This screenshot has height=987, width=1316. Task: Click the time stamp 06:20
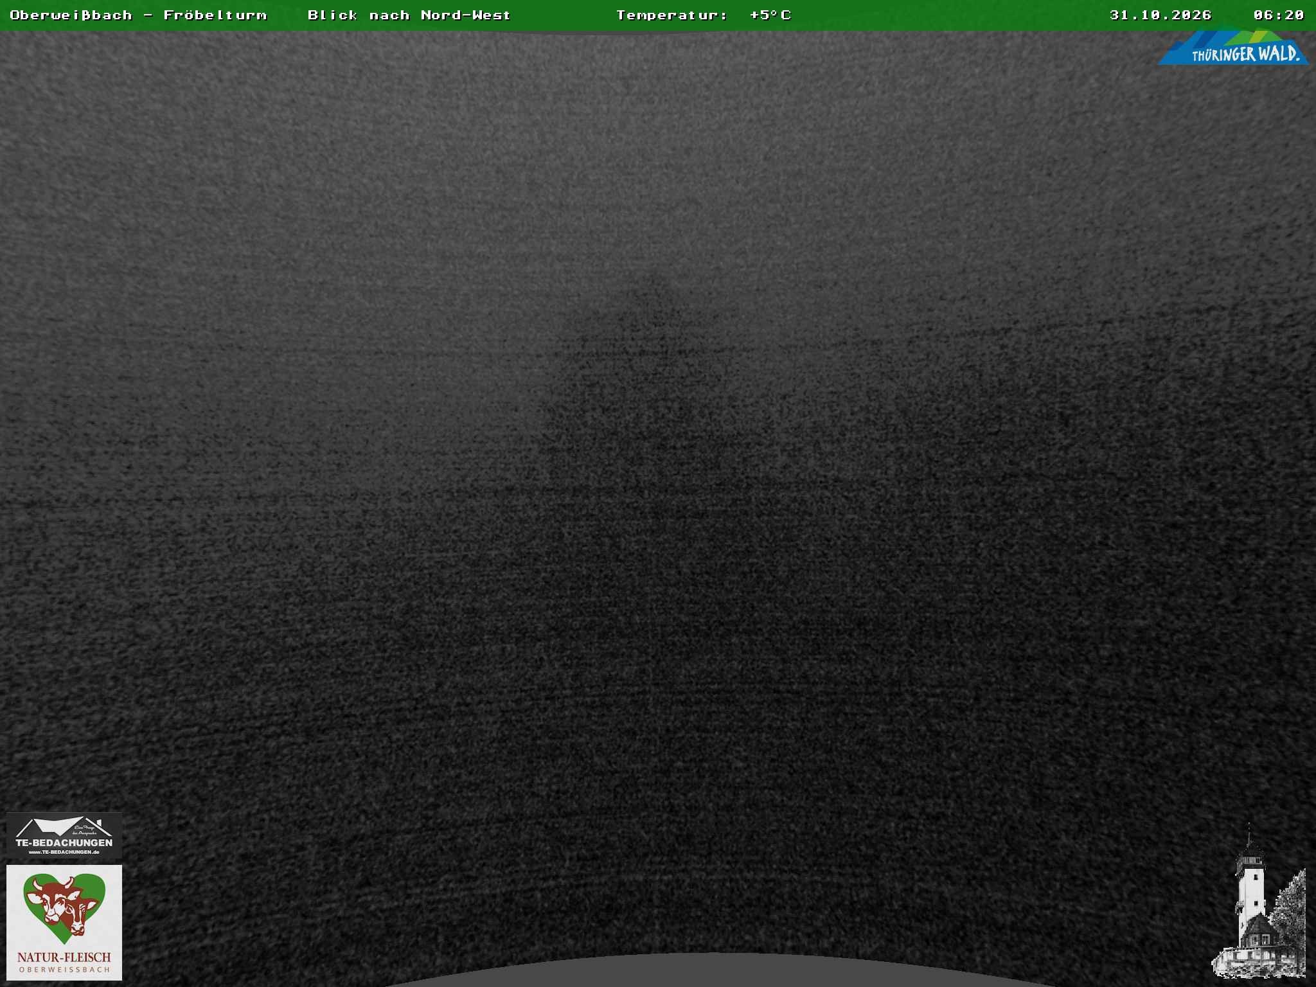(1279, 15)
